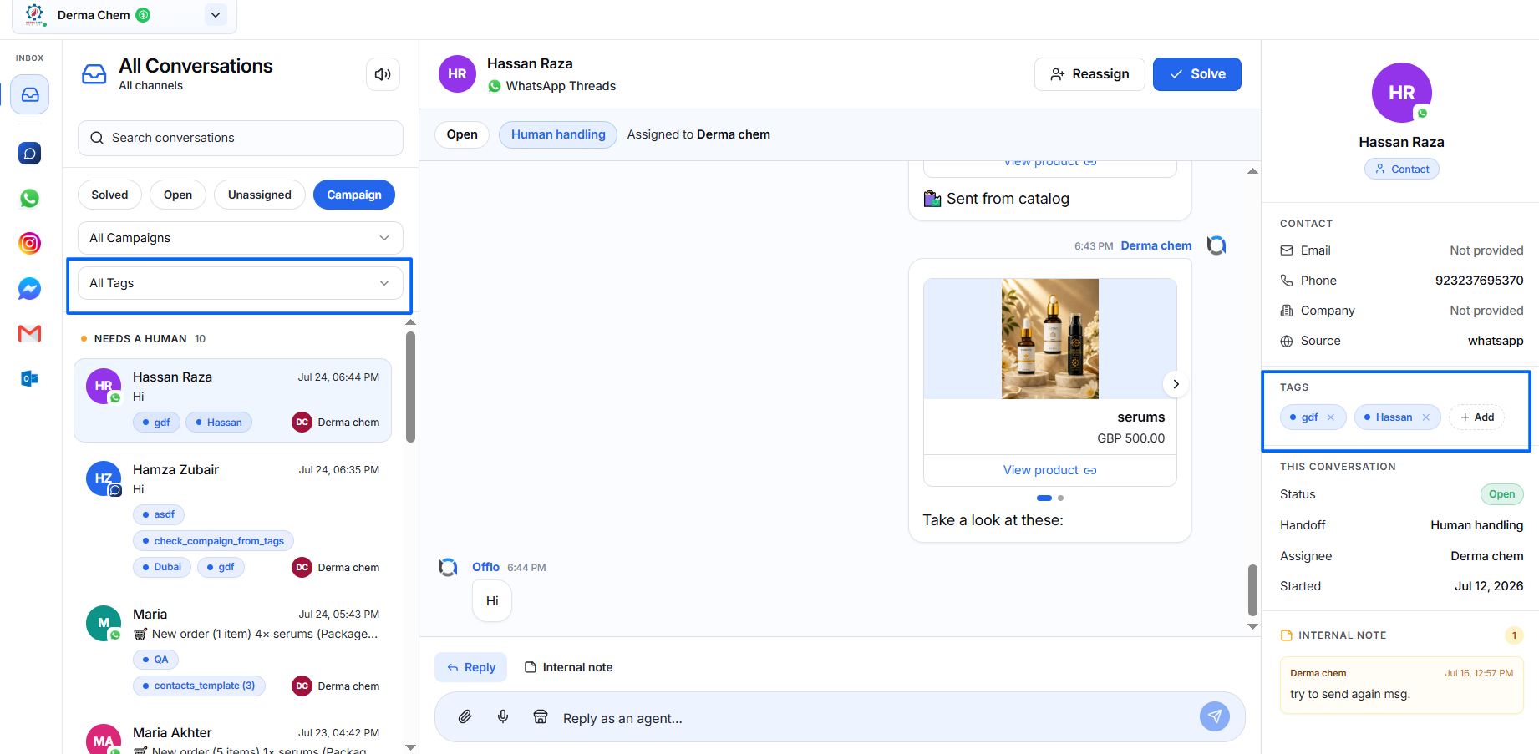Click the microphone voice message icon

(503, 716)
